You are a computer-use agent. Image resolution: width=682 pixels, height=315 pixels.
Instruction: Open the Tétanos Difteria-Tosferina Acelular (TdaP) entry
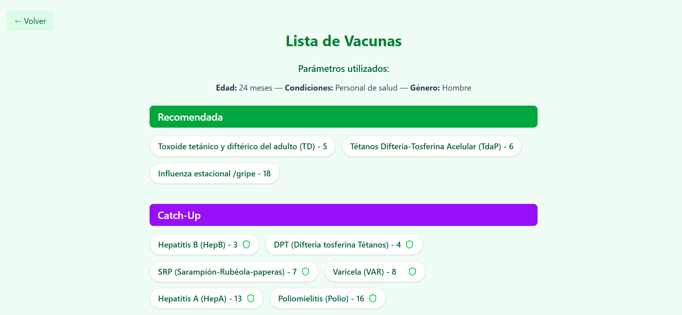point(431,146)
